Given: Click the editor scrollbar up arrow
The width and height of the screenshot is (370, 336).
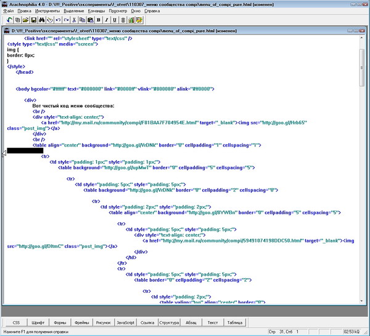Looking at the screenshot, I should tap(362, 38).
